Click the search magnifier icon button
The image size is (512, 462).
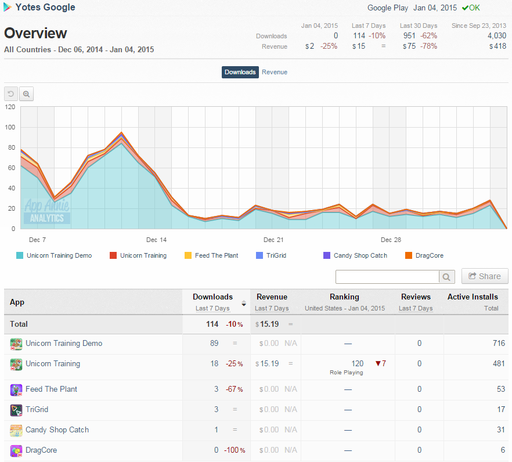point(447,277)
